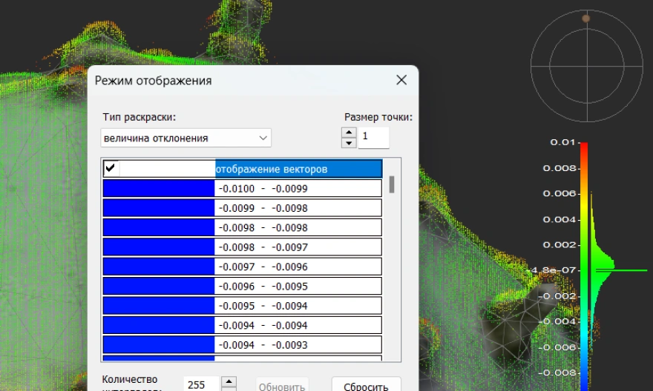
Task: Open the Тип раскраски dropdown
Action: click(186, 138)
